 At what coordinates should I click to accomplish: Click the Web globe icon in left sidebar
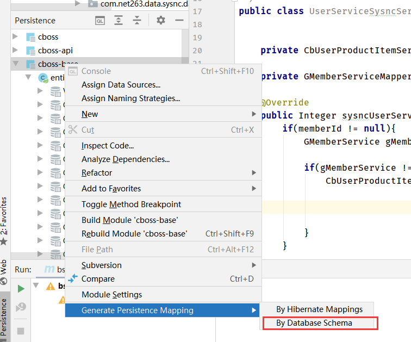pyautogui.click(x=4, y=281)
